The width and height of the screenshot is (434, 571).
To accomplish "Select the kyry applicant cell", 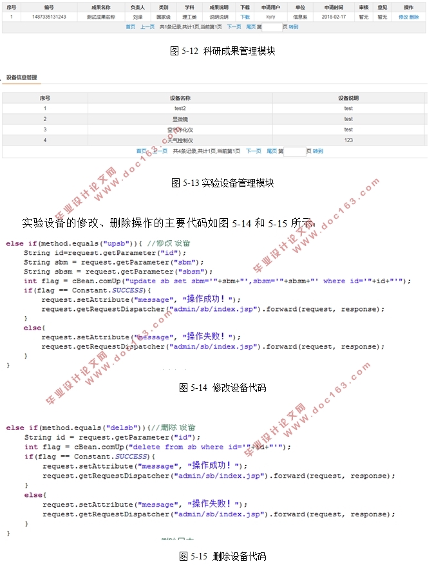I will click(x=270, y=17).
